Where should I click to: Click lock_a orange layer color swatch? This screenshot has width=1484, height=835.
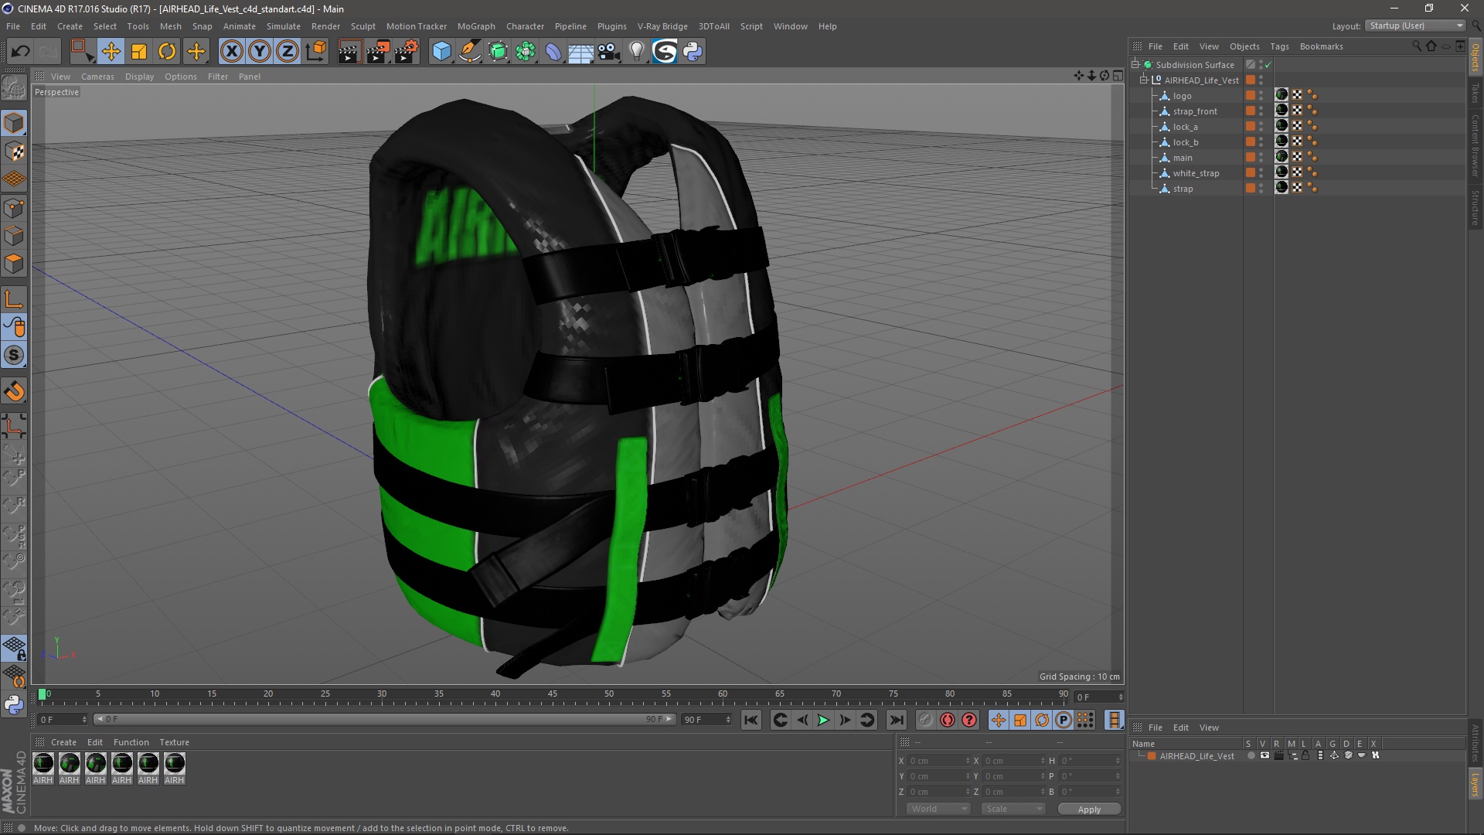(1250, 126)
